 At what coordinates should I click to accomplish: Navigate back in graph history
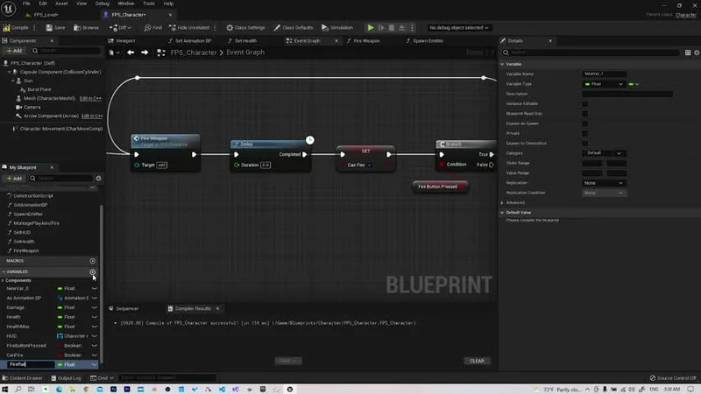[x=131, y=53]
